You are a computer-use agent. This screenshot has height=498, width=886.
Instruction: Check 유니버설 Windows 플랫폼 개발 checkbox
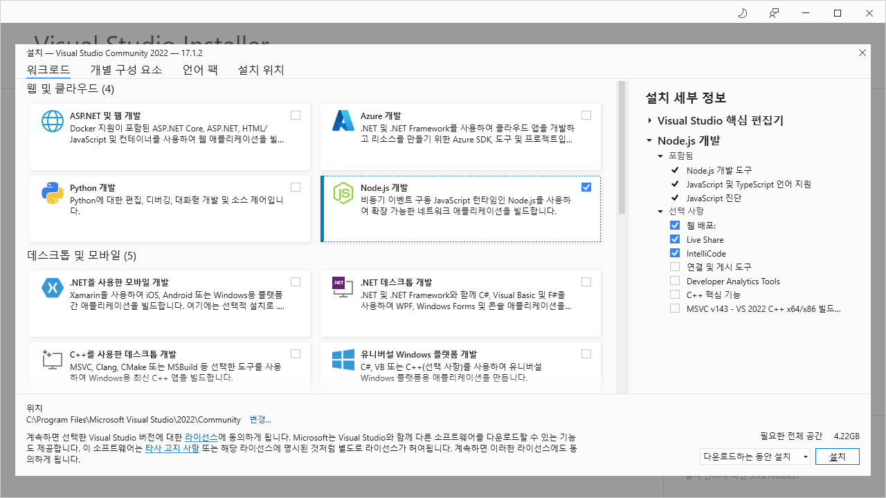coord(586,353)
